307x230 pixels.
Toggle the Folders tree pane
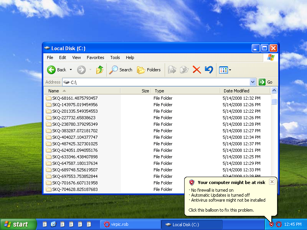click(149, 70)
